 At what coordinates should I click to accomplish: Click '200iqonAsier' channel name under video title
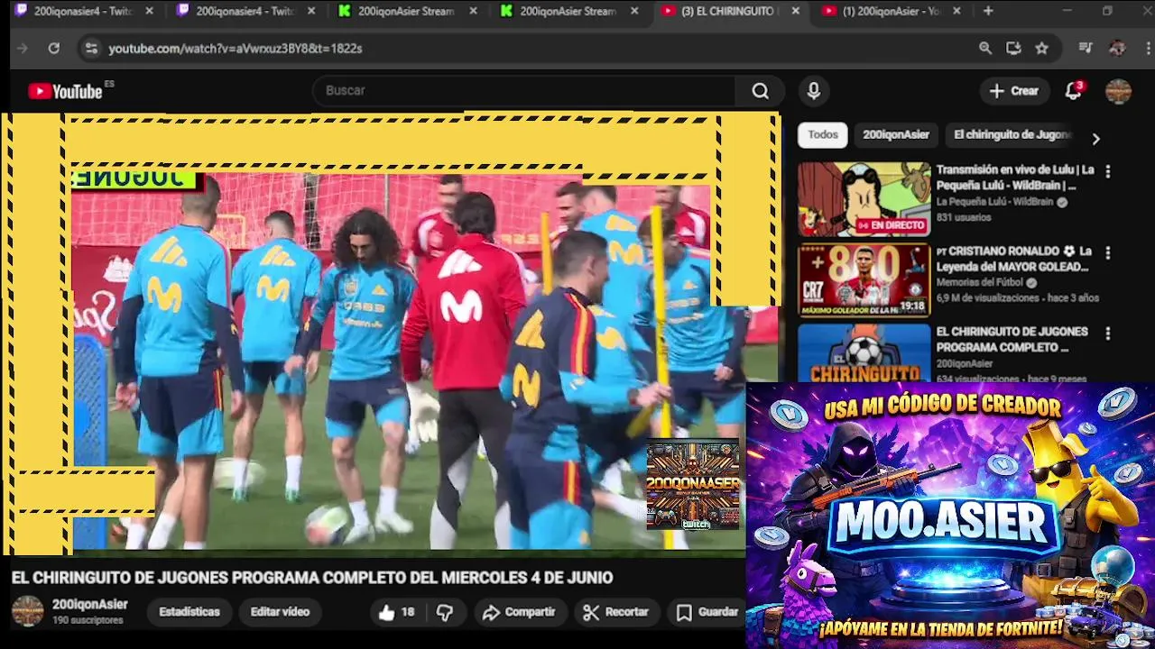point(89,605)
